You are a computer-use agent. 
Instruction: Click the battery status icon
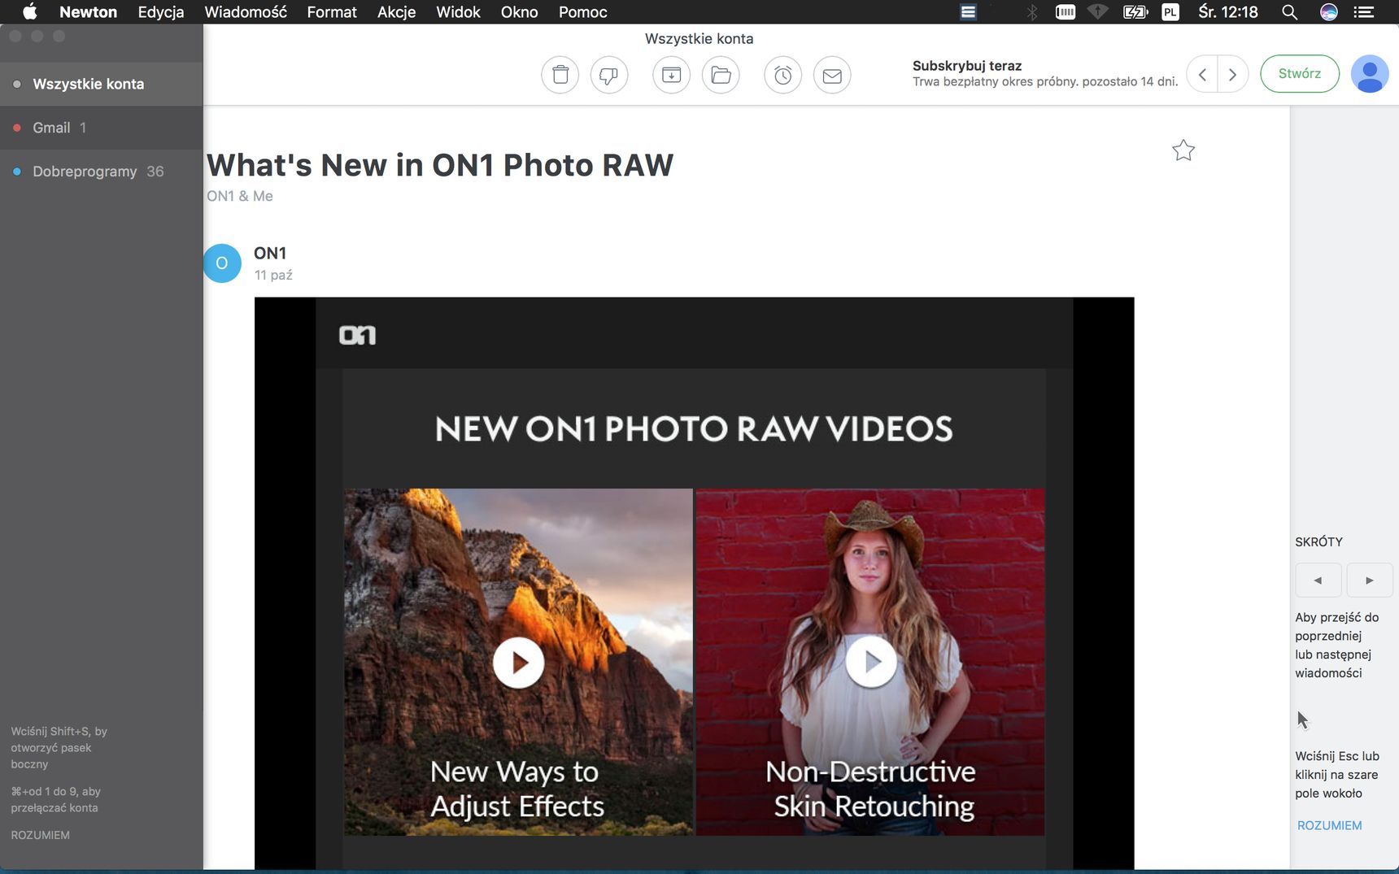[1135, 12]
